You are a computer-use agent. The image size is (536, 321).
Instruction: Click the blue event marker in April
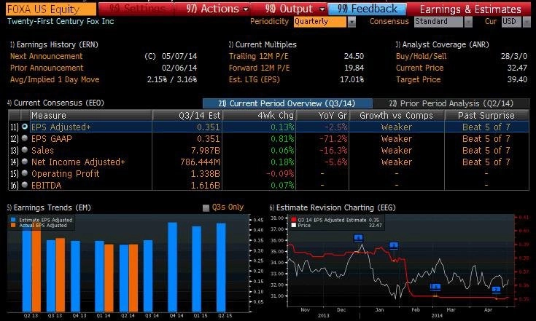click(496, 290)
